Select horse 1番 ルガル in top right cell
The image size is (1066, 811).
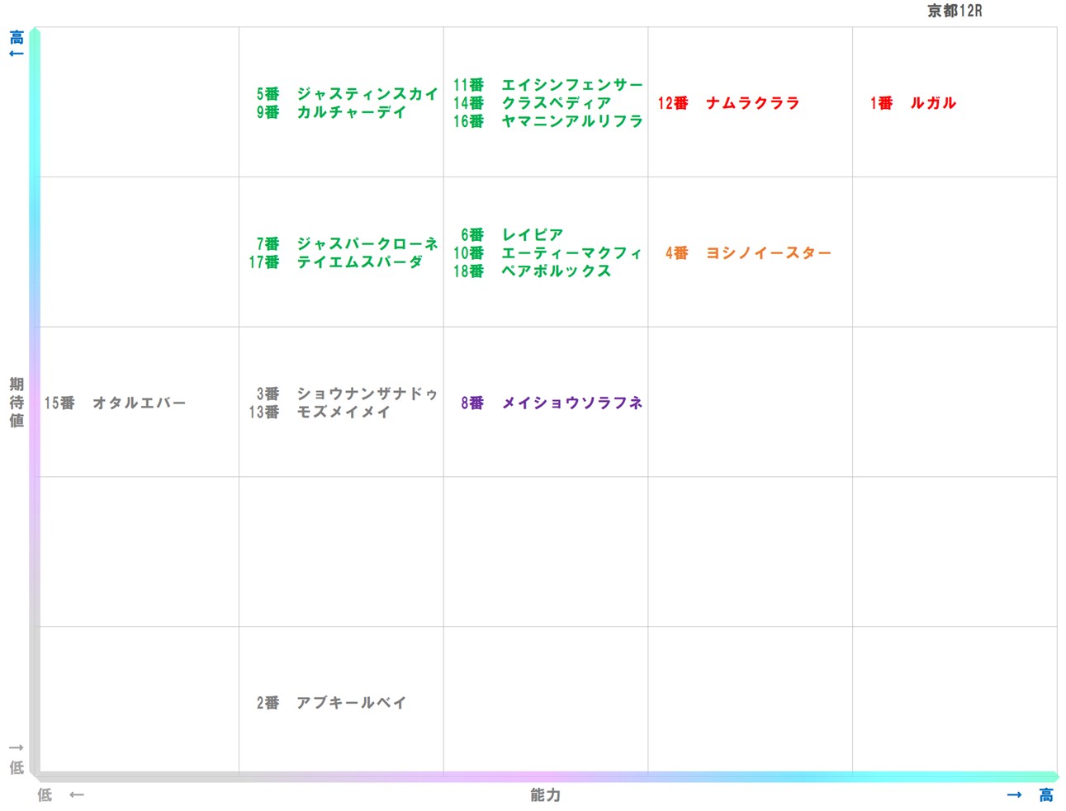[x=912, y=104]
